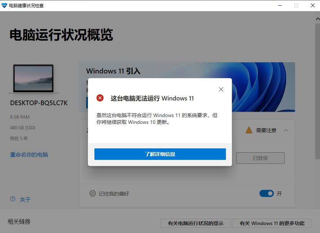The width and height of the screenshot is (320, 233).
Task: Click the 已登录 button
Action: (x=260, y=158)
